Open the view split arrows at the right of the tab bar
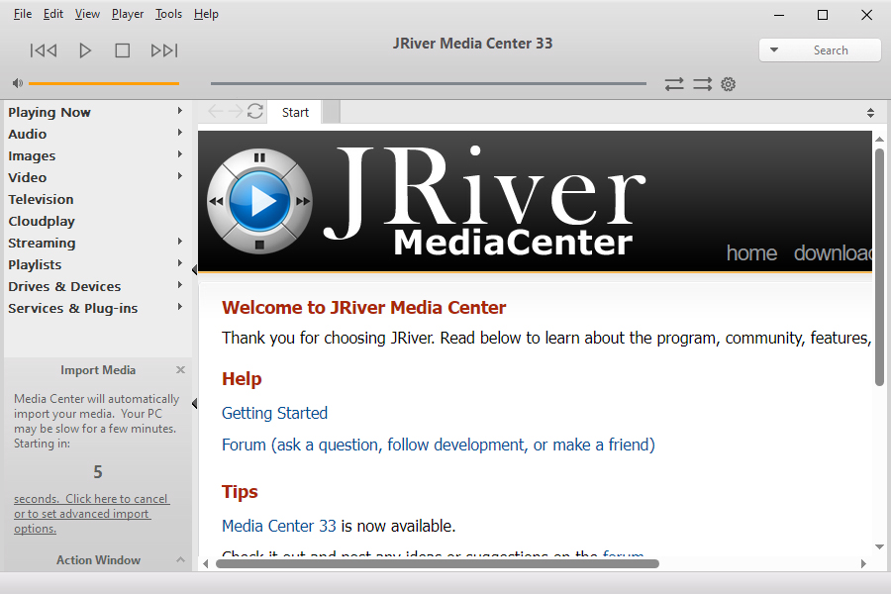Viewport: 891px width, 594px height. point(870,113)
